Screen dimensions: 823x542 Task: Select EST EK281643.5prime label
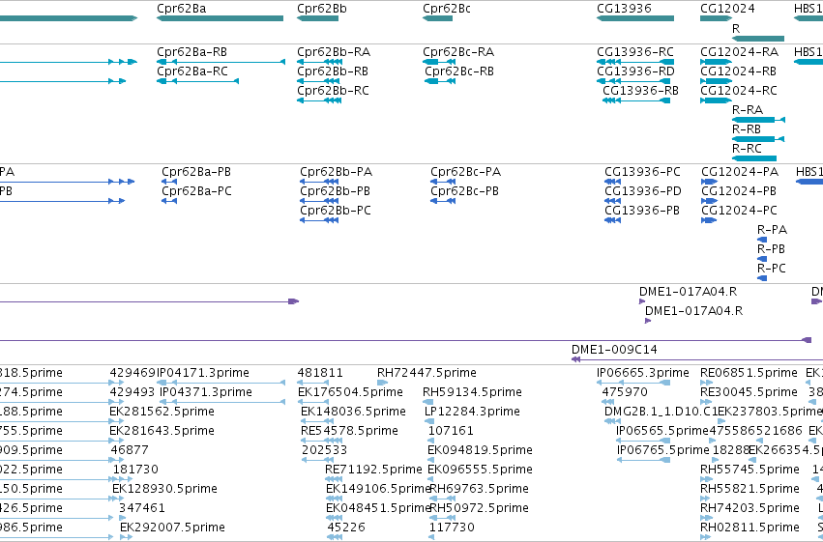(x=162, y=431)
